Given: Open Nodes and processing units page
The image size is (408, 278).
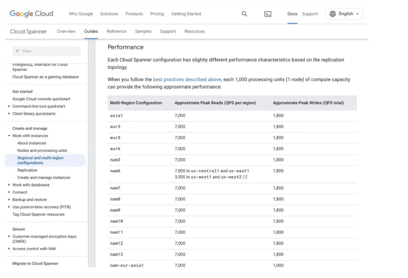Looking at the screenshot, I should point(42,151).
